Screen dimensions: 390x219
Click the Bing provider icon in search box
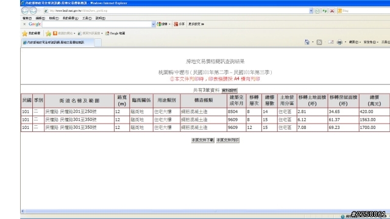tap(339, 11)
